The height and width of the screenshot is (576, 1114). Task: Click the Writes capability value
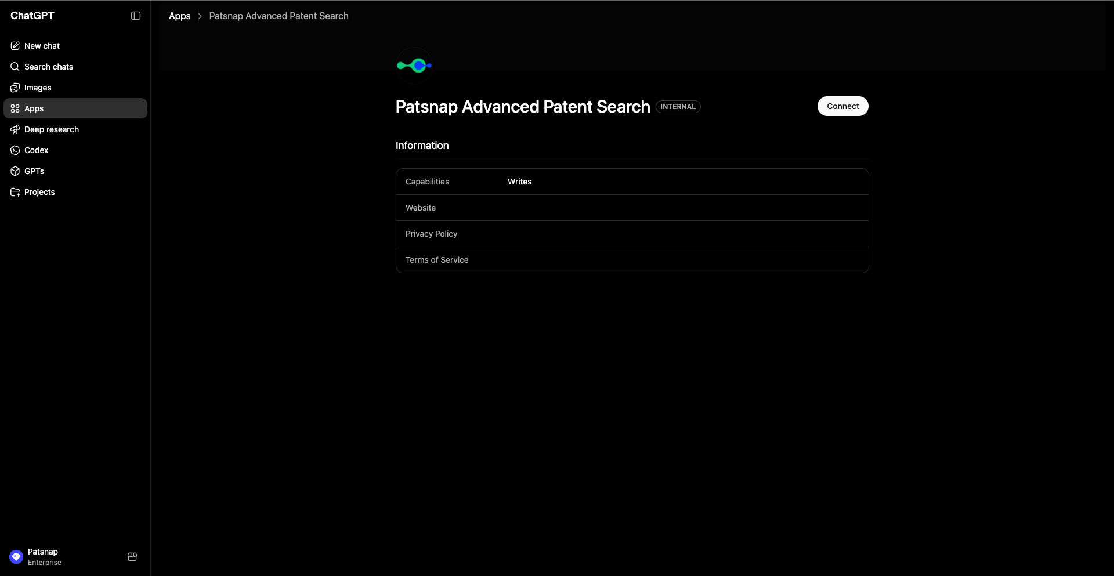(519, 182)
